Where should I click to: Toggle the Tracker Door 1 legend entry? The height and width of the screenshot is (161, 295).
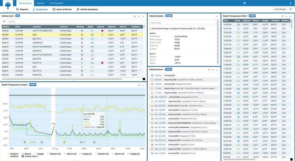coord(30,156)
